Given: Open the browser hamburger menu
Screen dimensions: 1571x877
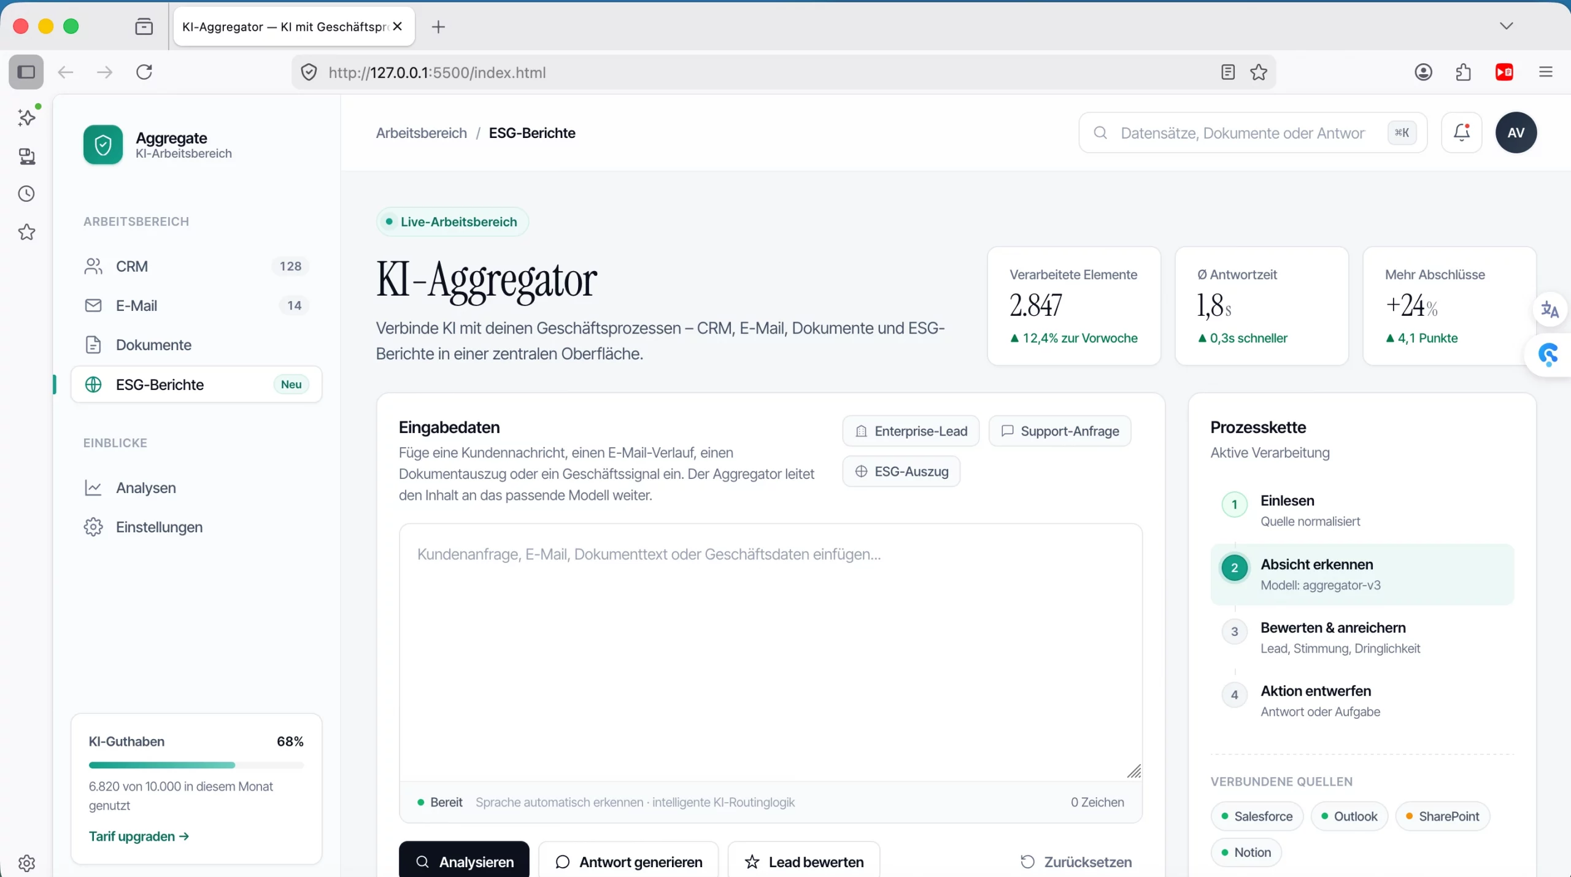Looking at the screenshot, I should (x=1545, y=72).
